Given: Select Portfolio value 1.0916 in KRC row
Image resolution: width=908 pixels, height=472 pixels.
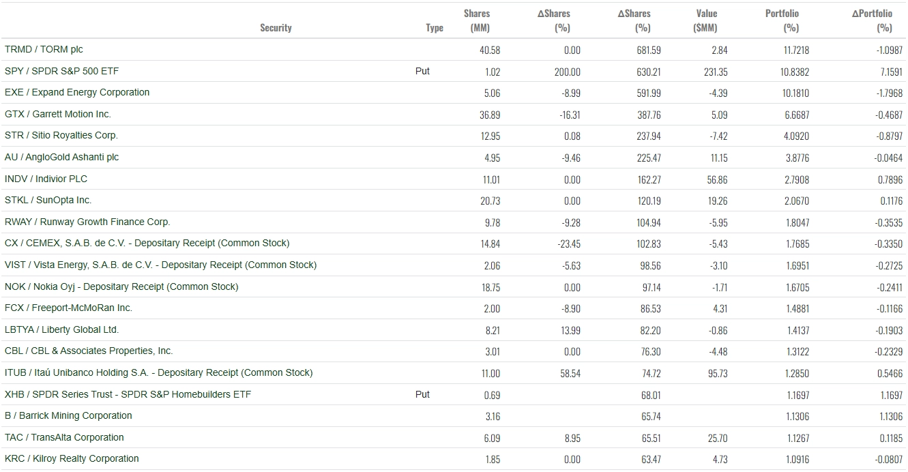Looking at the screenshot, I should [x=796, y=460].
